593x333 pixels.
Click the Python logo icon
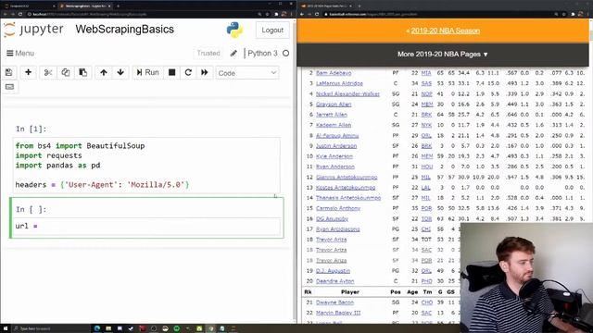[x=234, y=30]
